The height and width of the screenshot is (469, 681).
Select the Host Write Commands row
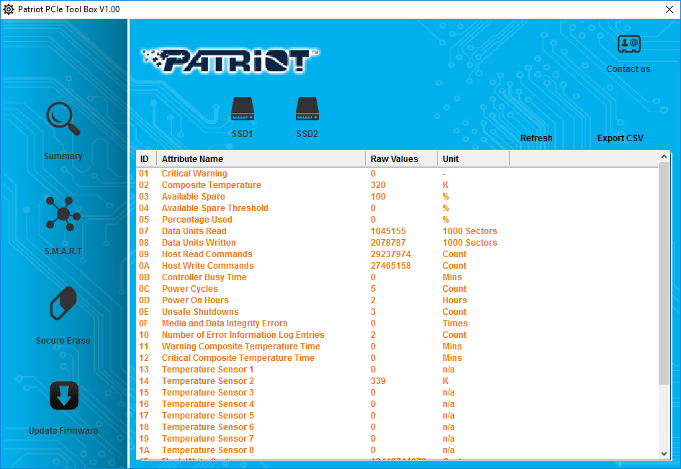tap(397, 266)
